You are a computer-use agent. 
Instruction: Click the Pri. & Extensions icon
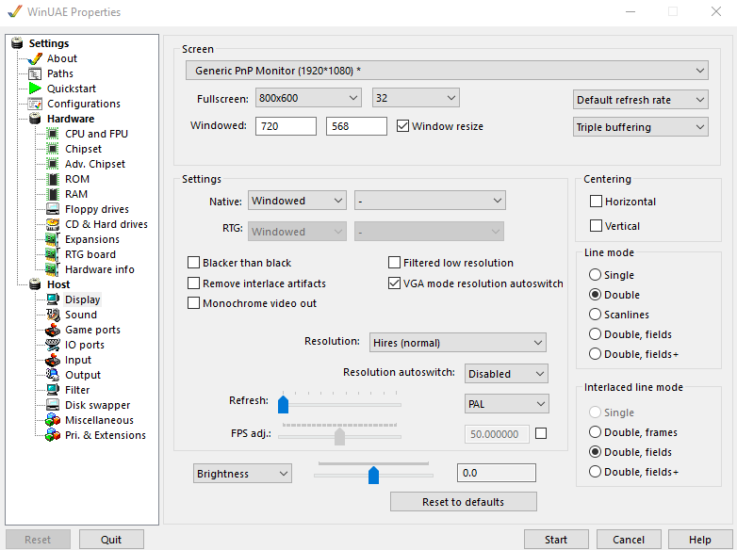pyautogui.click(x=53, y=435)
